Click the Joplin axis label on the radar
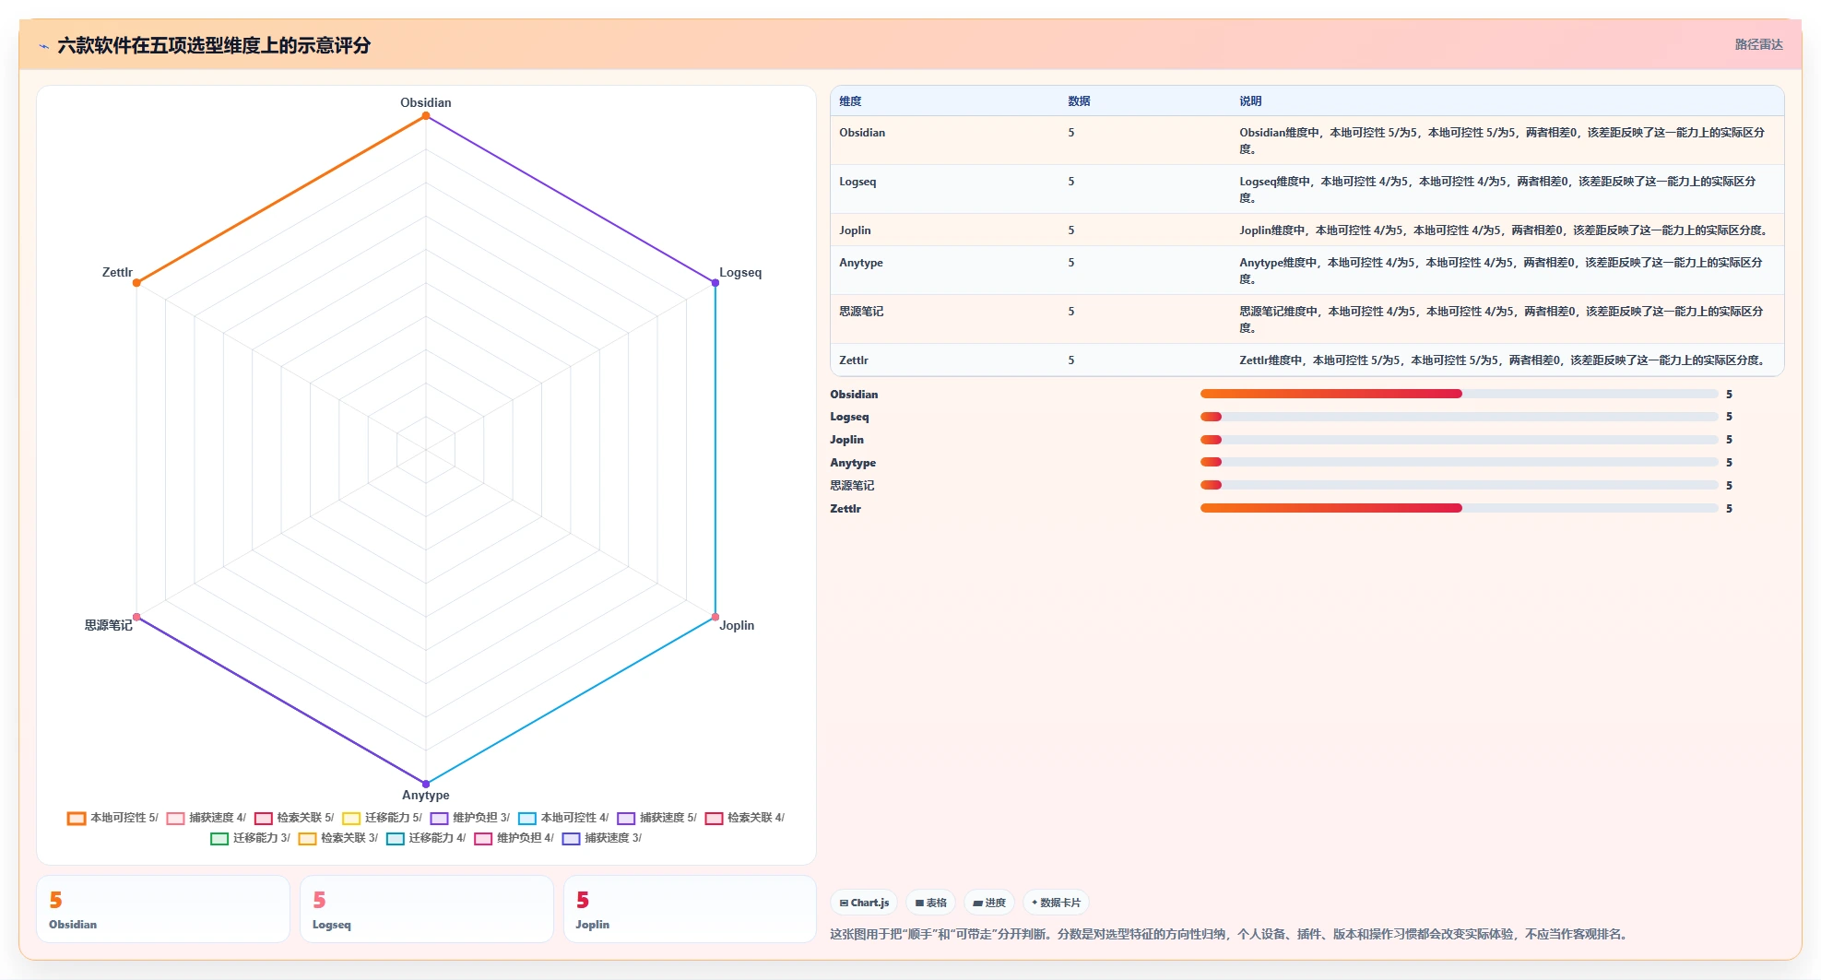 point(737,625)
